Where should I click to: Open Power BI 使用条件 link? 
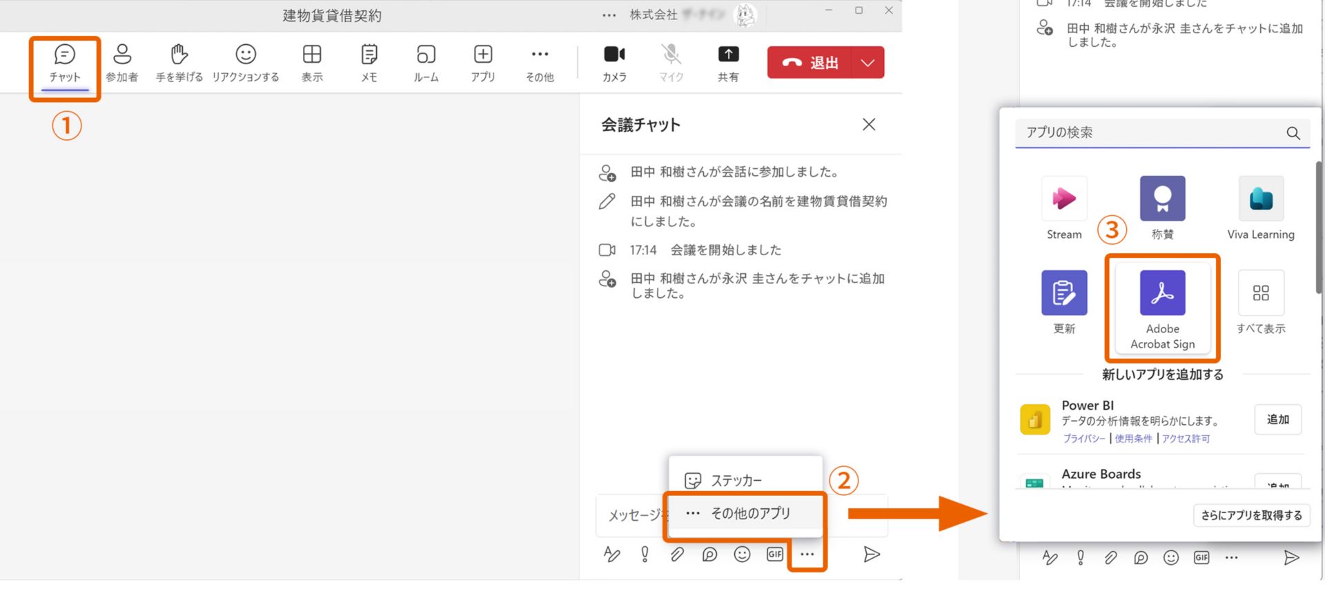(x=1134, y=439)
